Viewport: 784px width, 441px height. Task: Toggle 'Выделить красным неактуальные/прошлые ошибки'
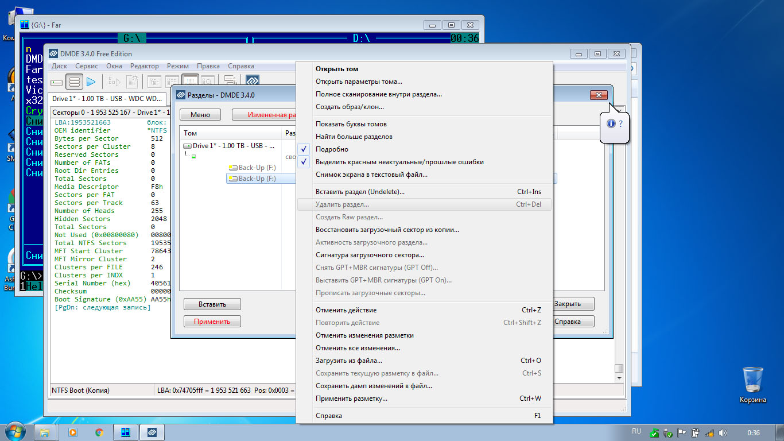(399, 162)
